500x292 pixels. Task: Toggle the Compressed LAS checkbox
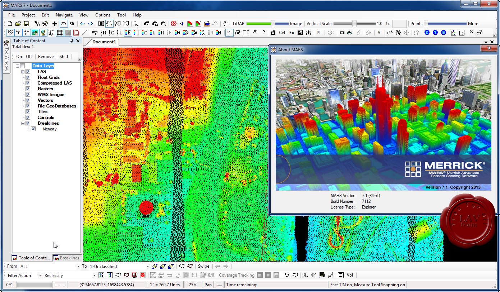pos(28,83)
